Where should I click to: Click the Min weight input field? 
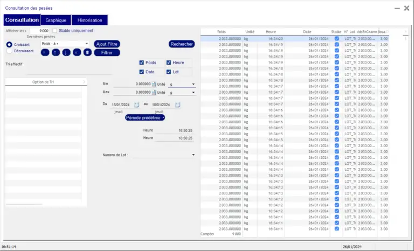point(132,84)
